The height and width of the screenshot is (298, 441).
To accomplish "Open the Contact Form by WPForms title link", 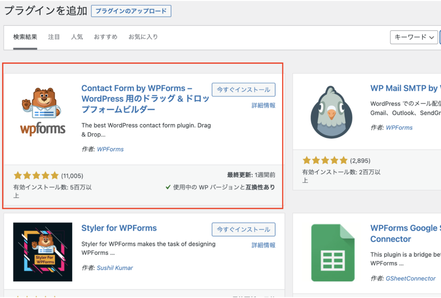I will click(145, 98).
